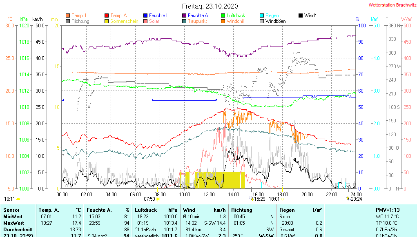
Task: Click the Solar legend label
Action: coord(154,21)
